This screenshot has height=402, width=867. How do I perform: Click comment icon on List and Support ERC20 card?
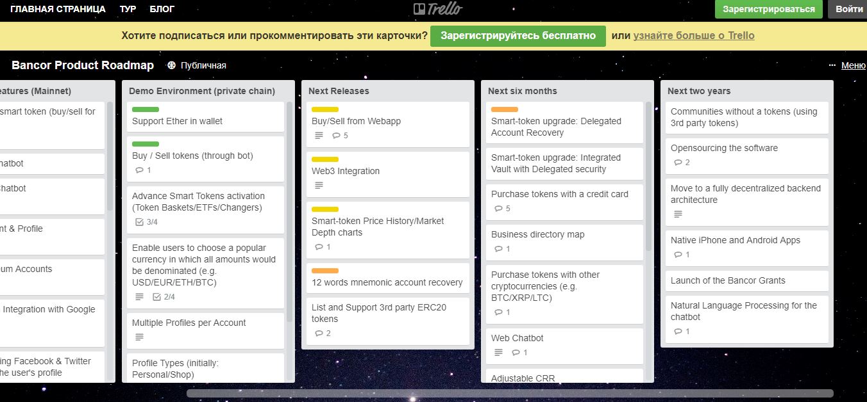[x=319, y=334]
